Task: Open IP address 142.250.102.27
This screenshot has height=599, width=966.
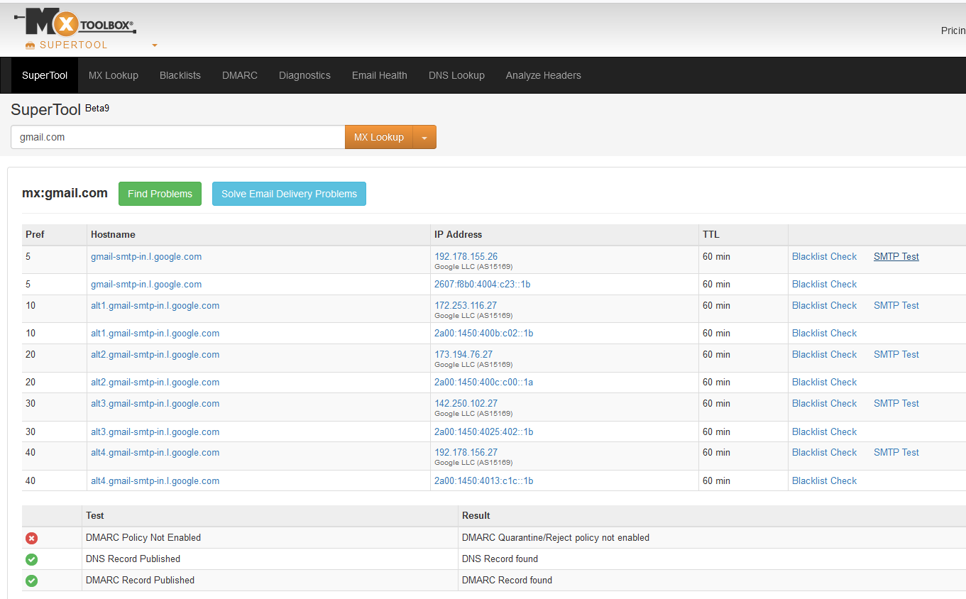Action: tap(466, 404)
